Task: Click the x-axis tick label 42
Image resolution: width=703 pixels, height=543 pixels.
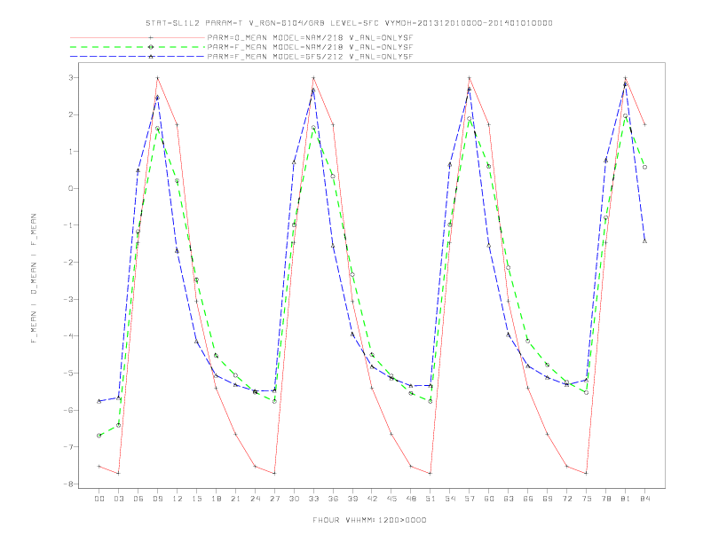Action: pos(372,499)
